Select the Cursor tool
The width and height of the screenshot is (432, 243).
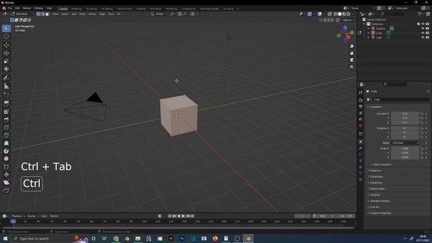click(x=6, y=36)
